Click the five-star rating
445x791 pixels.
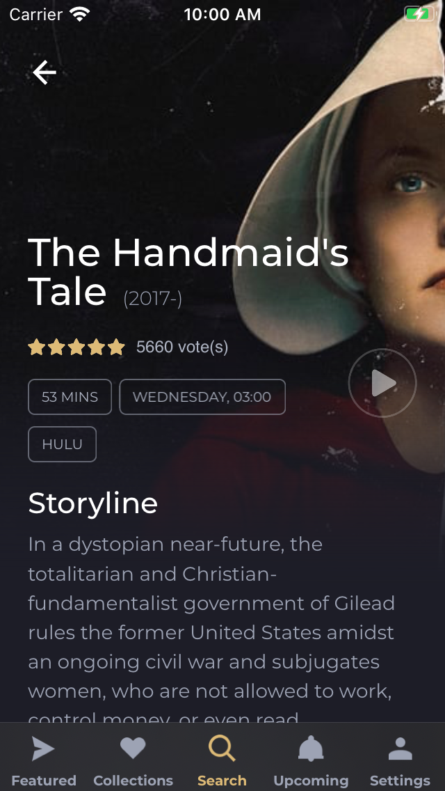pos(76,347)
